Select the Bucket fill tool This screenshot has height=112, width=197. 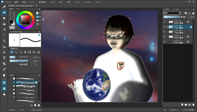coord(4,24)
